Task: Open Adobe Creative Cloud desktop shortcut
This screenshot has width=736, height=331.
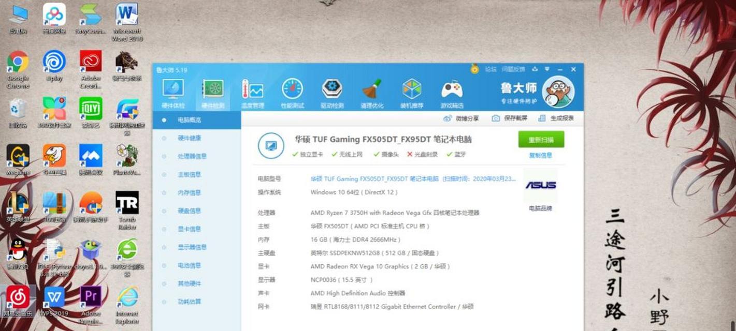Action: (91, 69)
